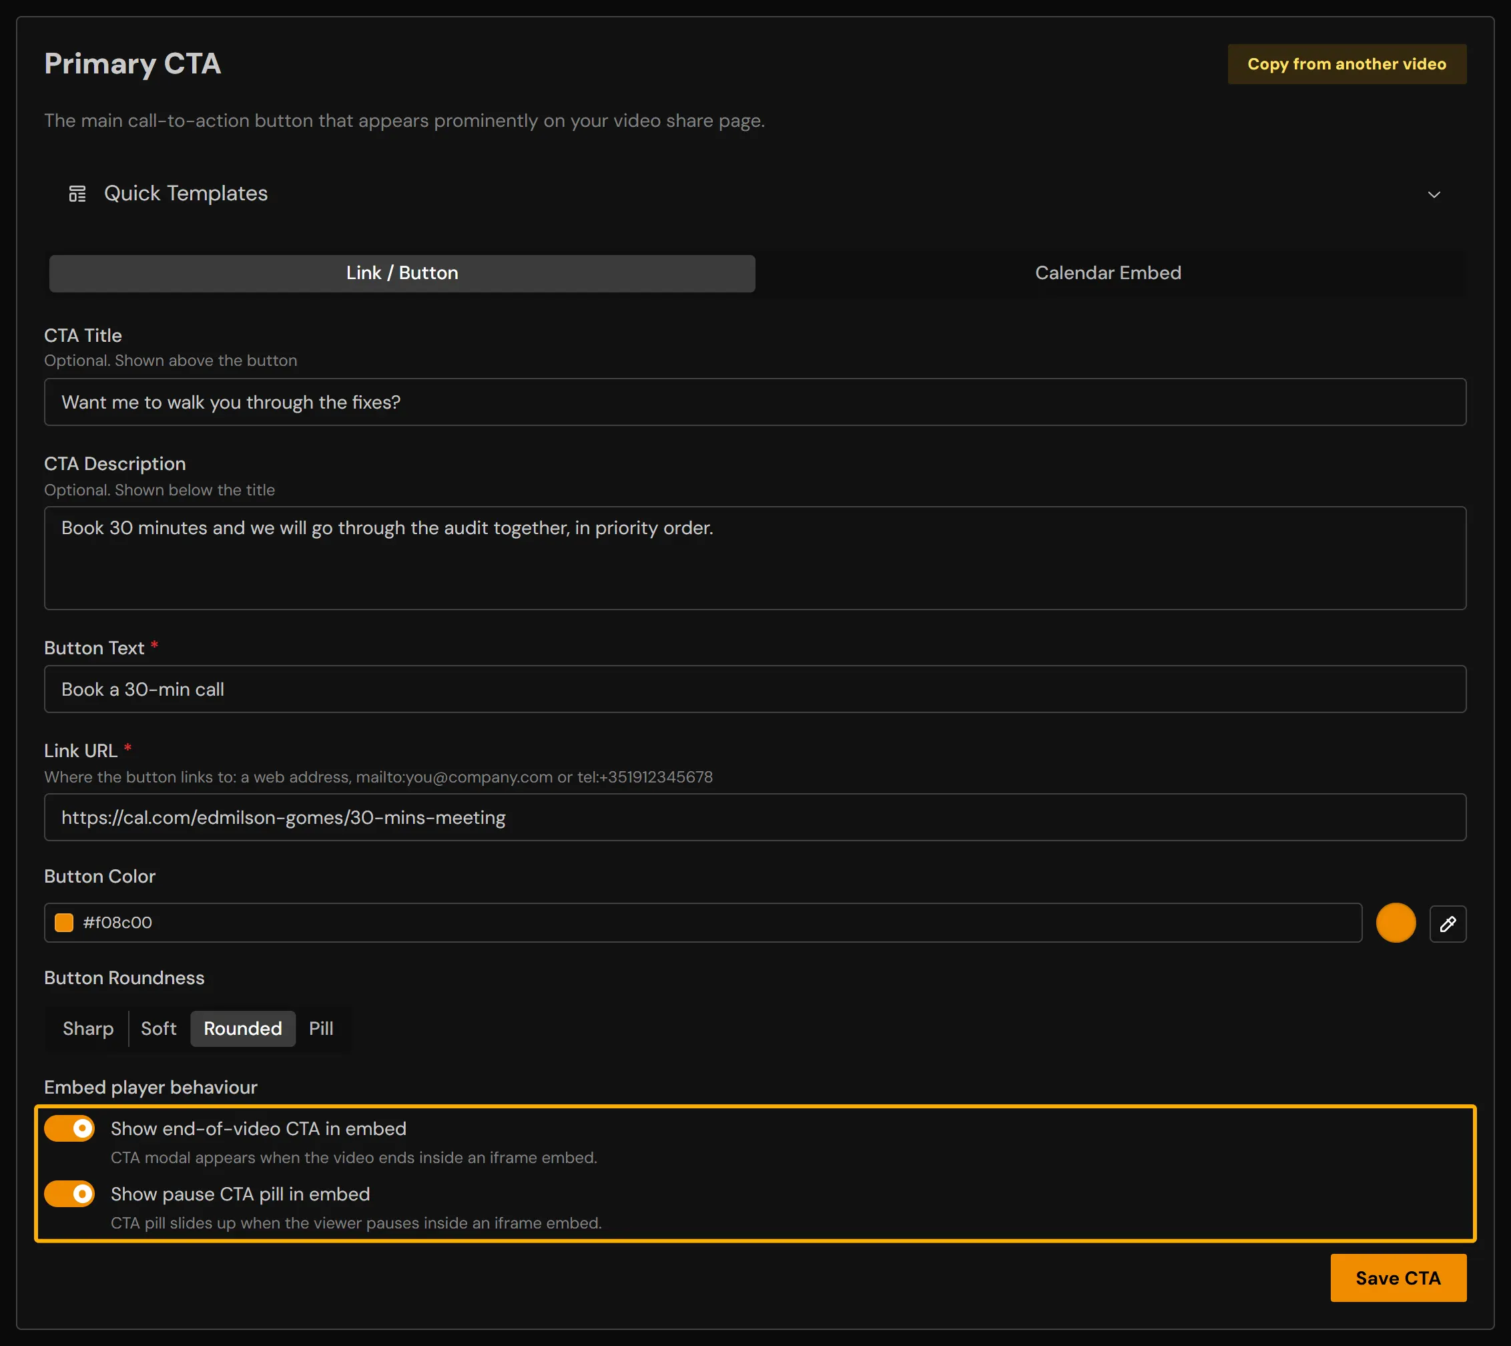The height and width of the screenshot is (1346, 1511).
Task: Click the Button Color label
Action: click(x=100, y=877)
